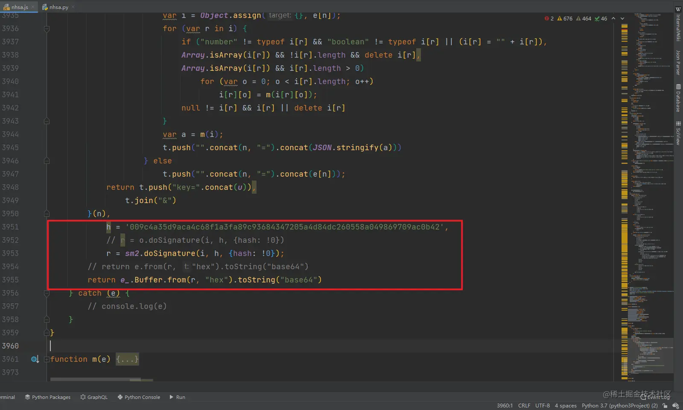Image resolution: width=683 pixels, height=410 pixels.
Task: Open the errors count indicator showing 2
Action: point(549,18)
